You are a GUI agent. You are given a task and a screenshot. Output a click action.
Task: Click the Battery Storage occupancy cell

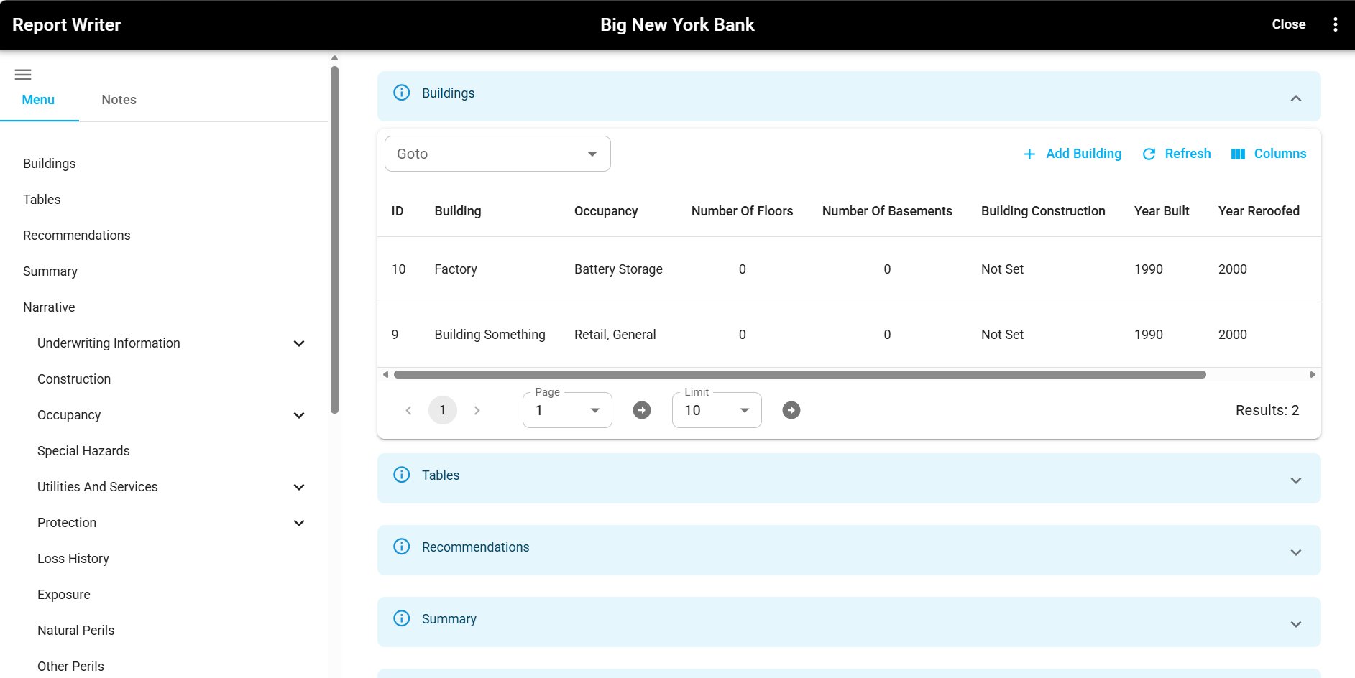(x=618, y=269)
